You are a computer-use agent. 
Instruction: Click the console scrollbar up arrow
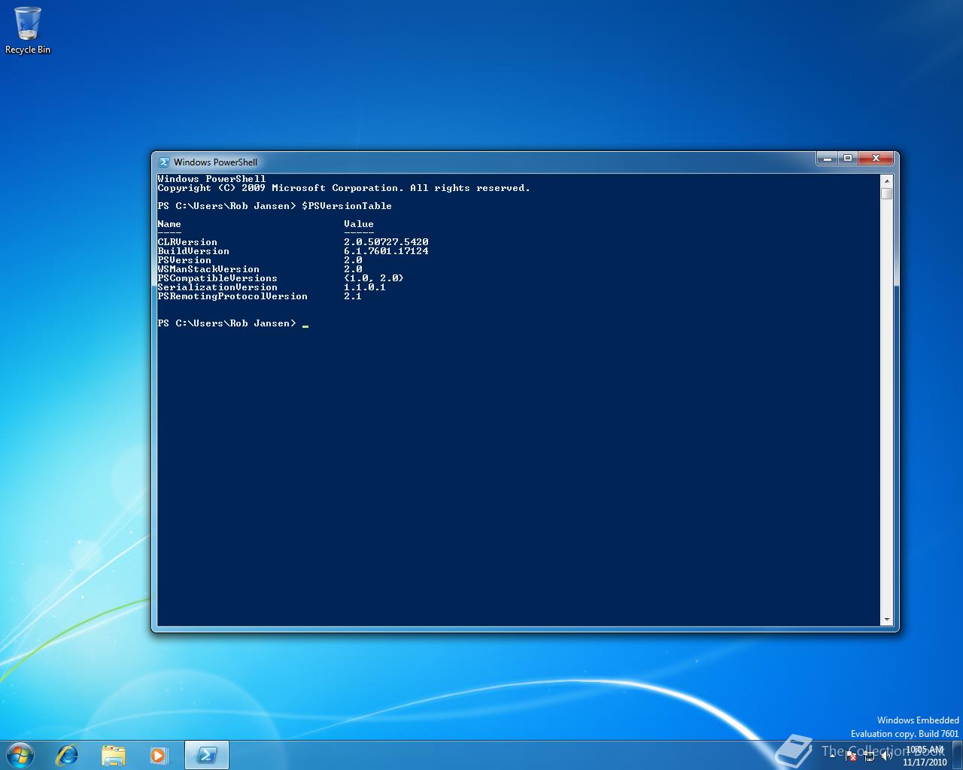[x=887, y=180]
